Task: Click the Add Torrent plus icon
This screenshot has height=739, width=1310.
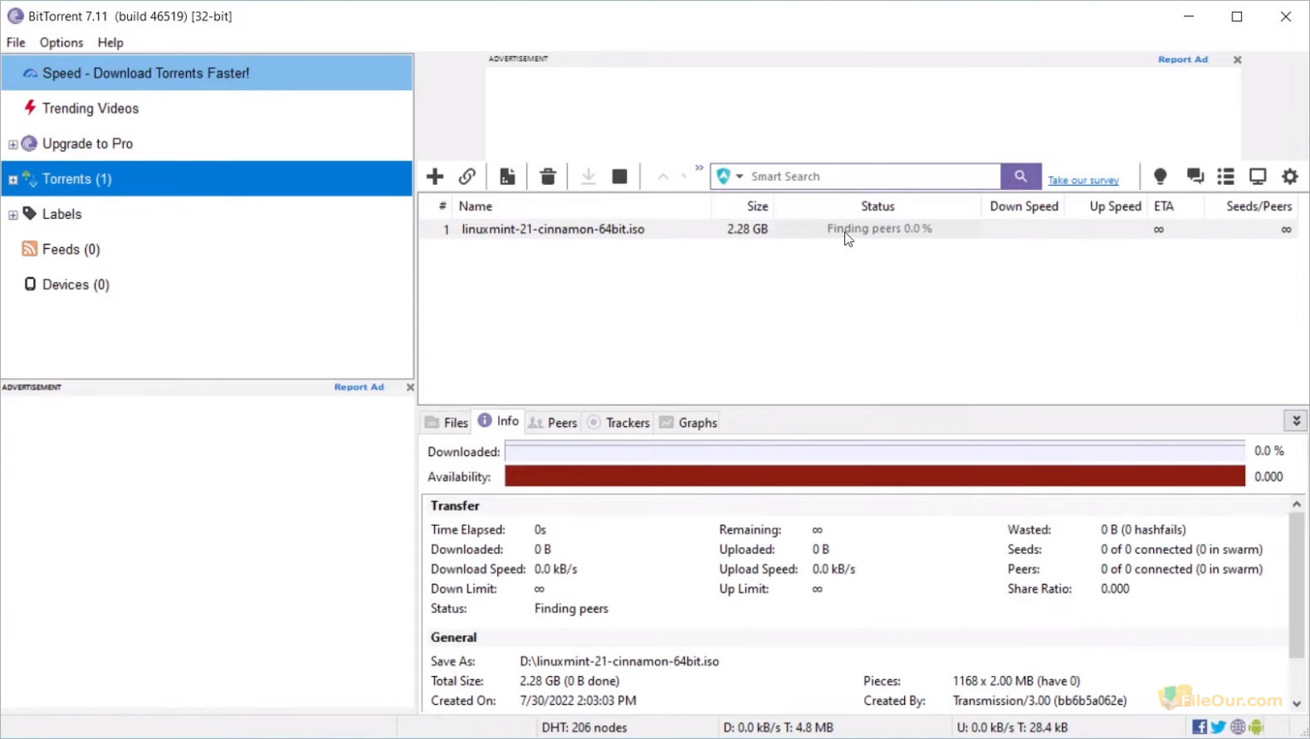Action: 435,176
